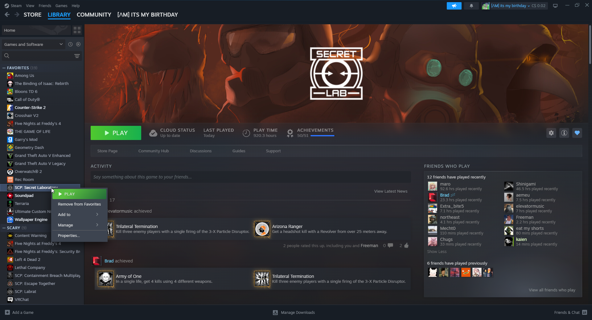Viewport: 592px width, 320px height.
Task: Switch to the COMMUNITY tab
Action: coord(94,14)
